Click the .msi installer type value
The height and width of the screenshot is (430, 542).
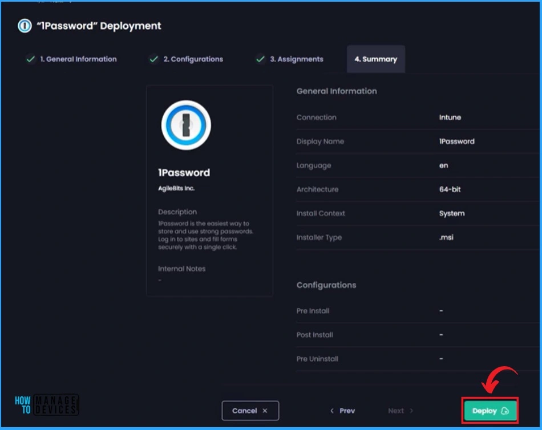[446, 237]
